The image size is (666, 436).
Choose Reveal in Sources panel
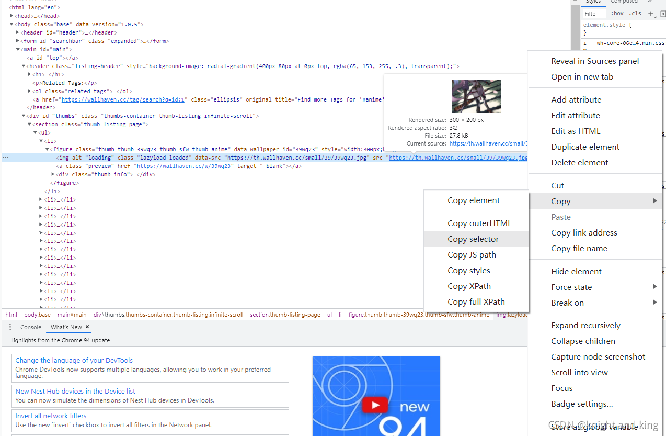(595, 61)
